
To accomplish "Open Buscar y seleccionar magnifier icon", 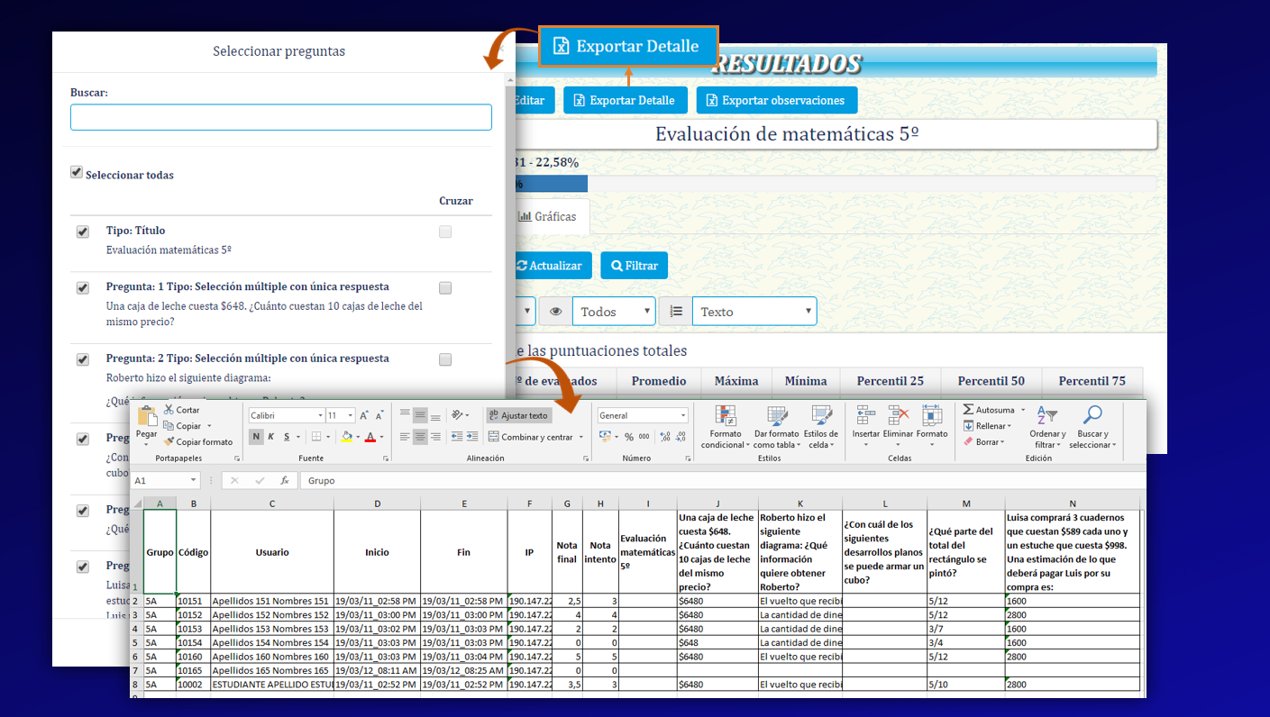I will pos(1092,415).
